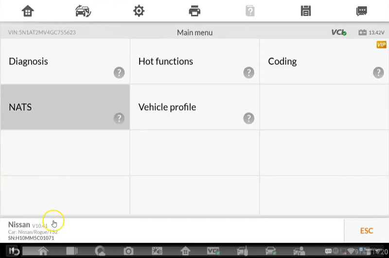
Task: Click the battery voltage indicator
Action: [371, 33]
